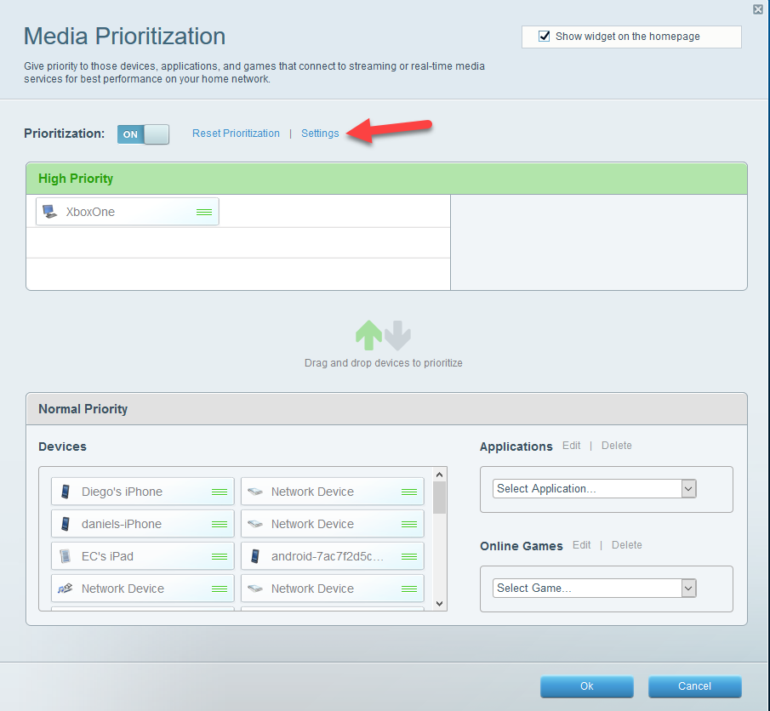Click the Select Application dropdown arrow

point(687,488)
